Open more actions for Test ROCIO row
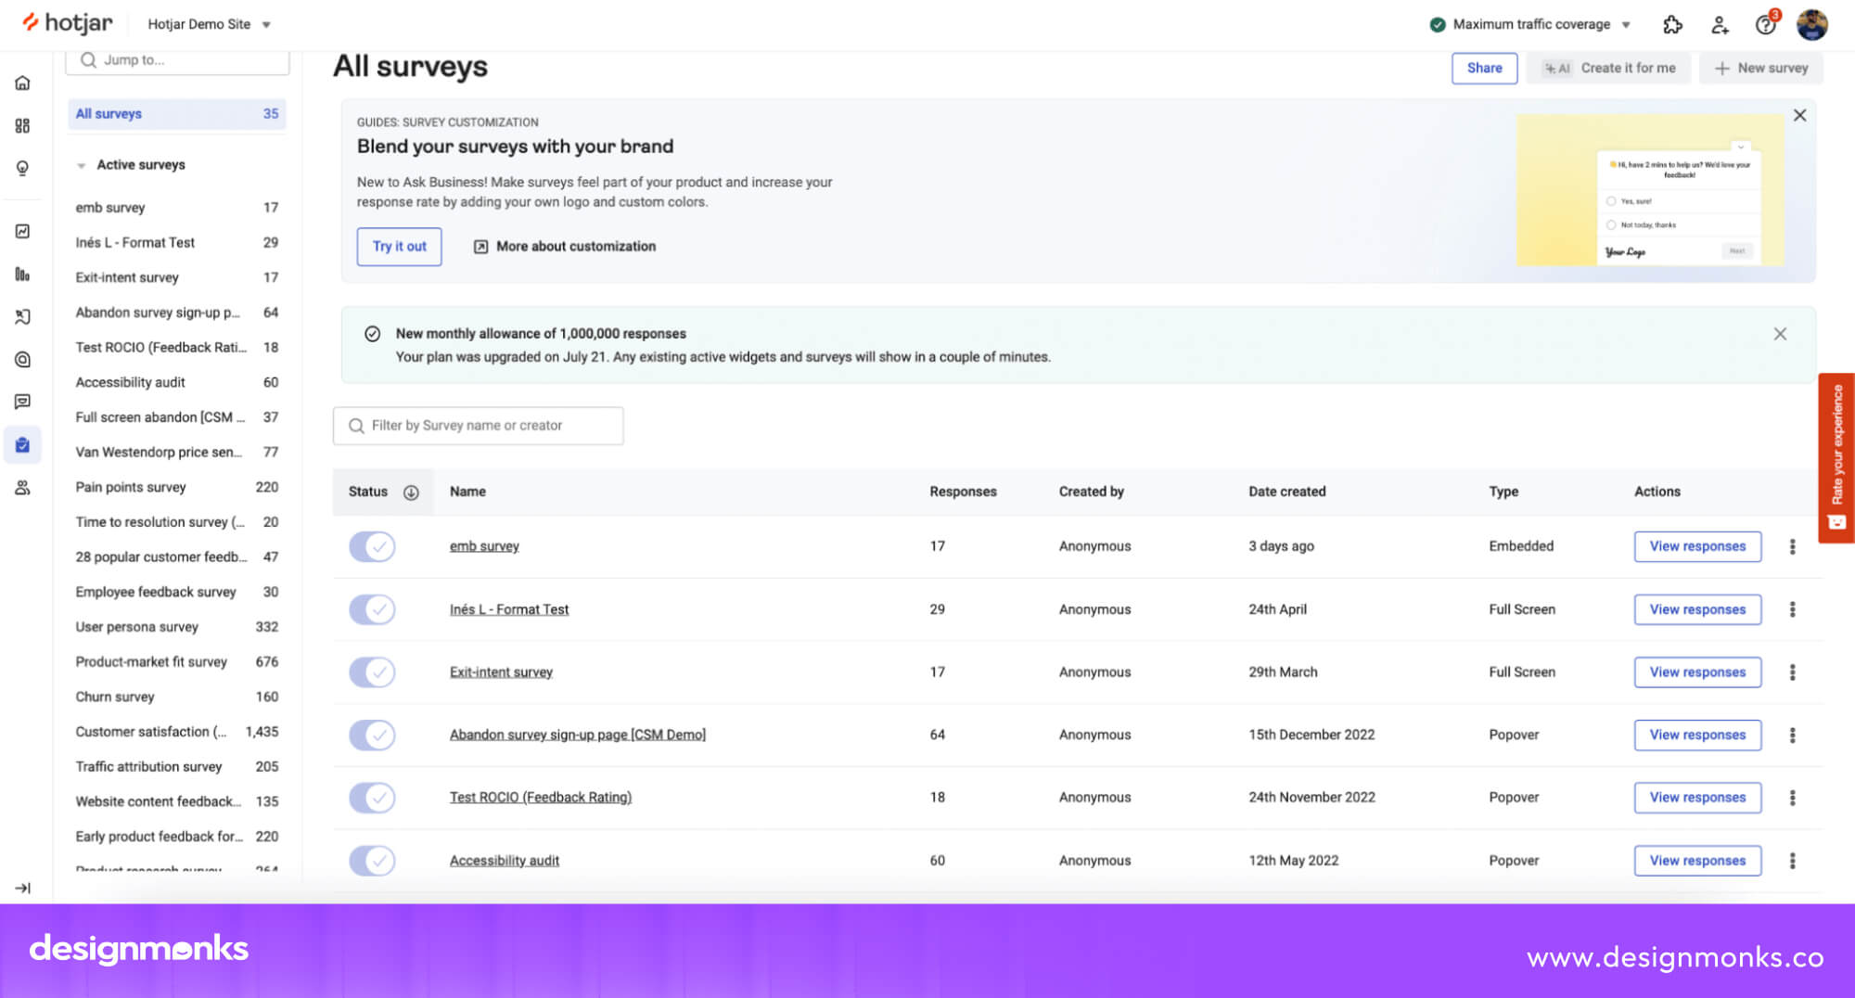This screenshot has width=1855, height=998. (1792, 798)
